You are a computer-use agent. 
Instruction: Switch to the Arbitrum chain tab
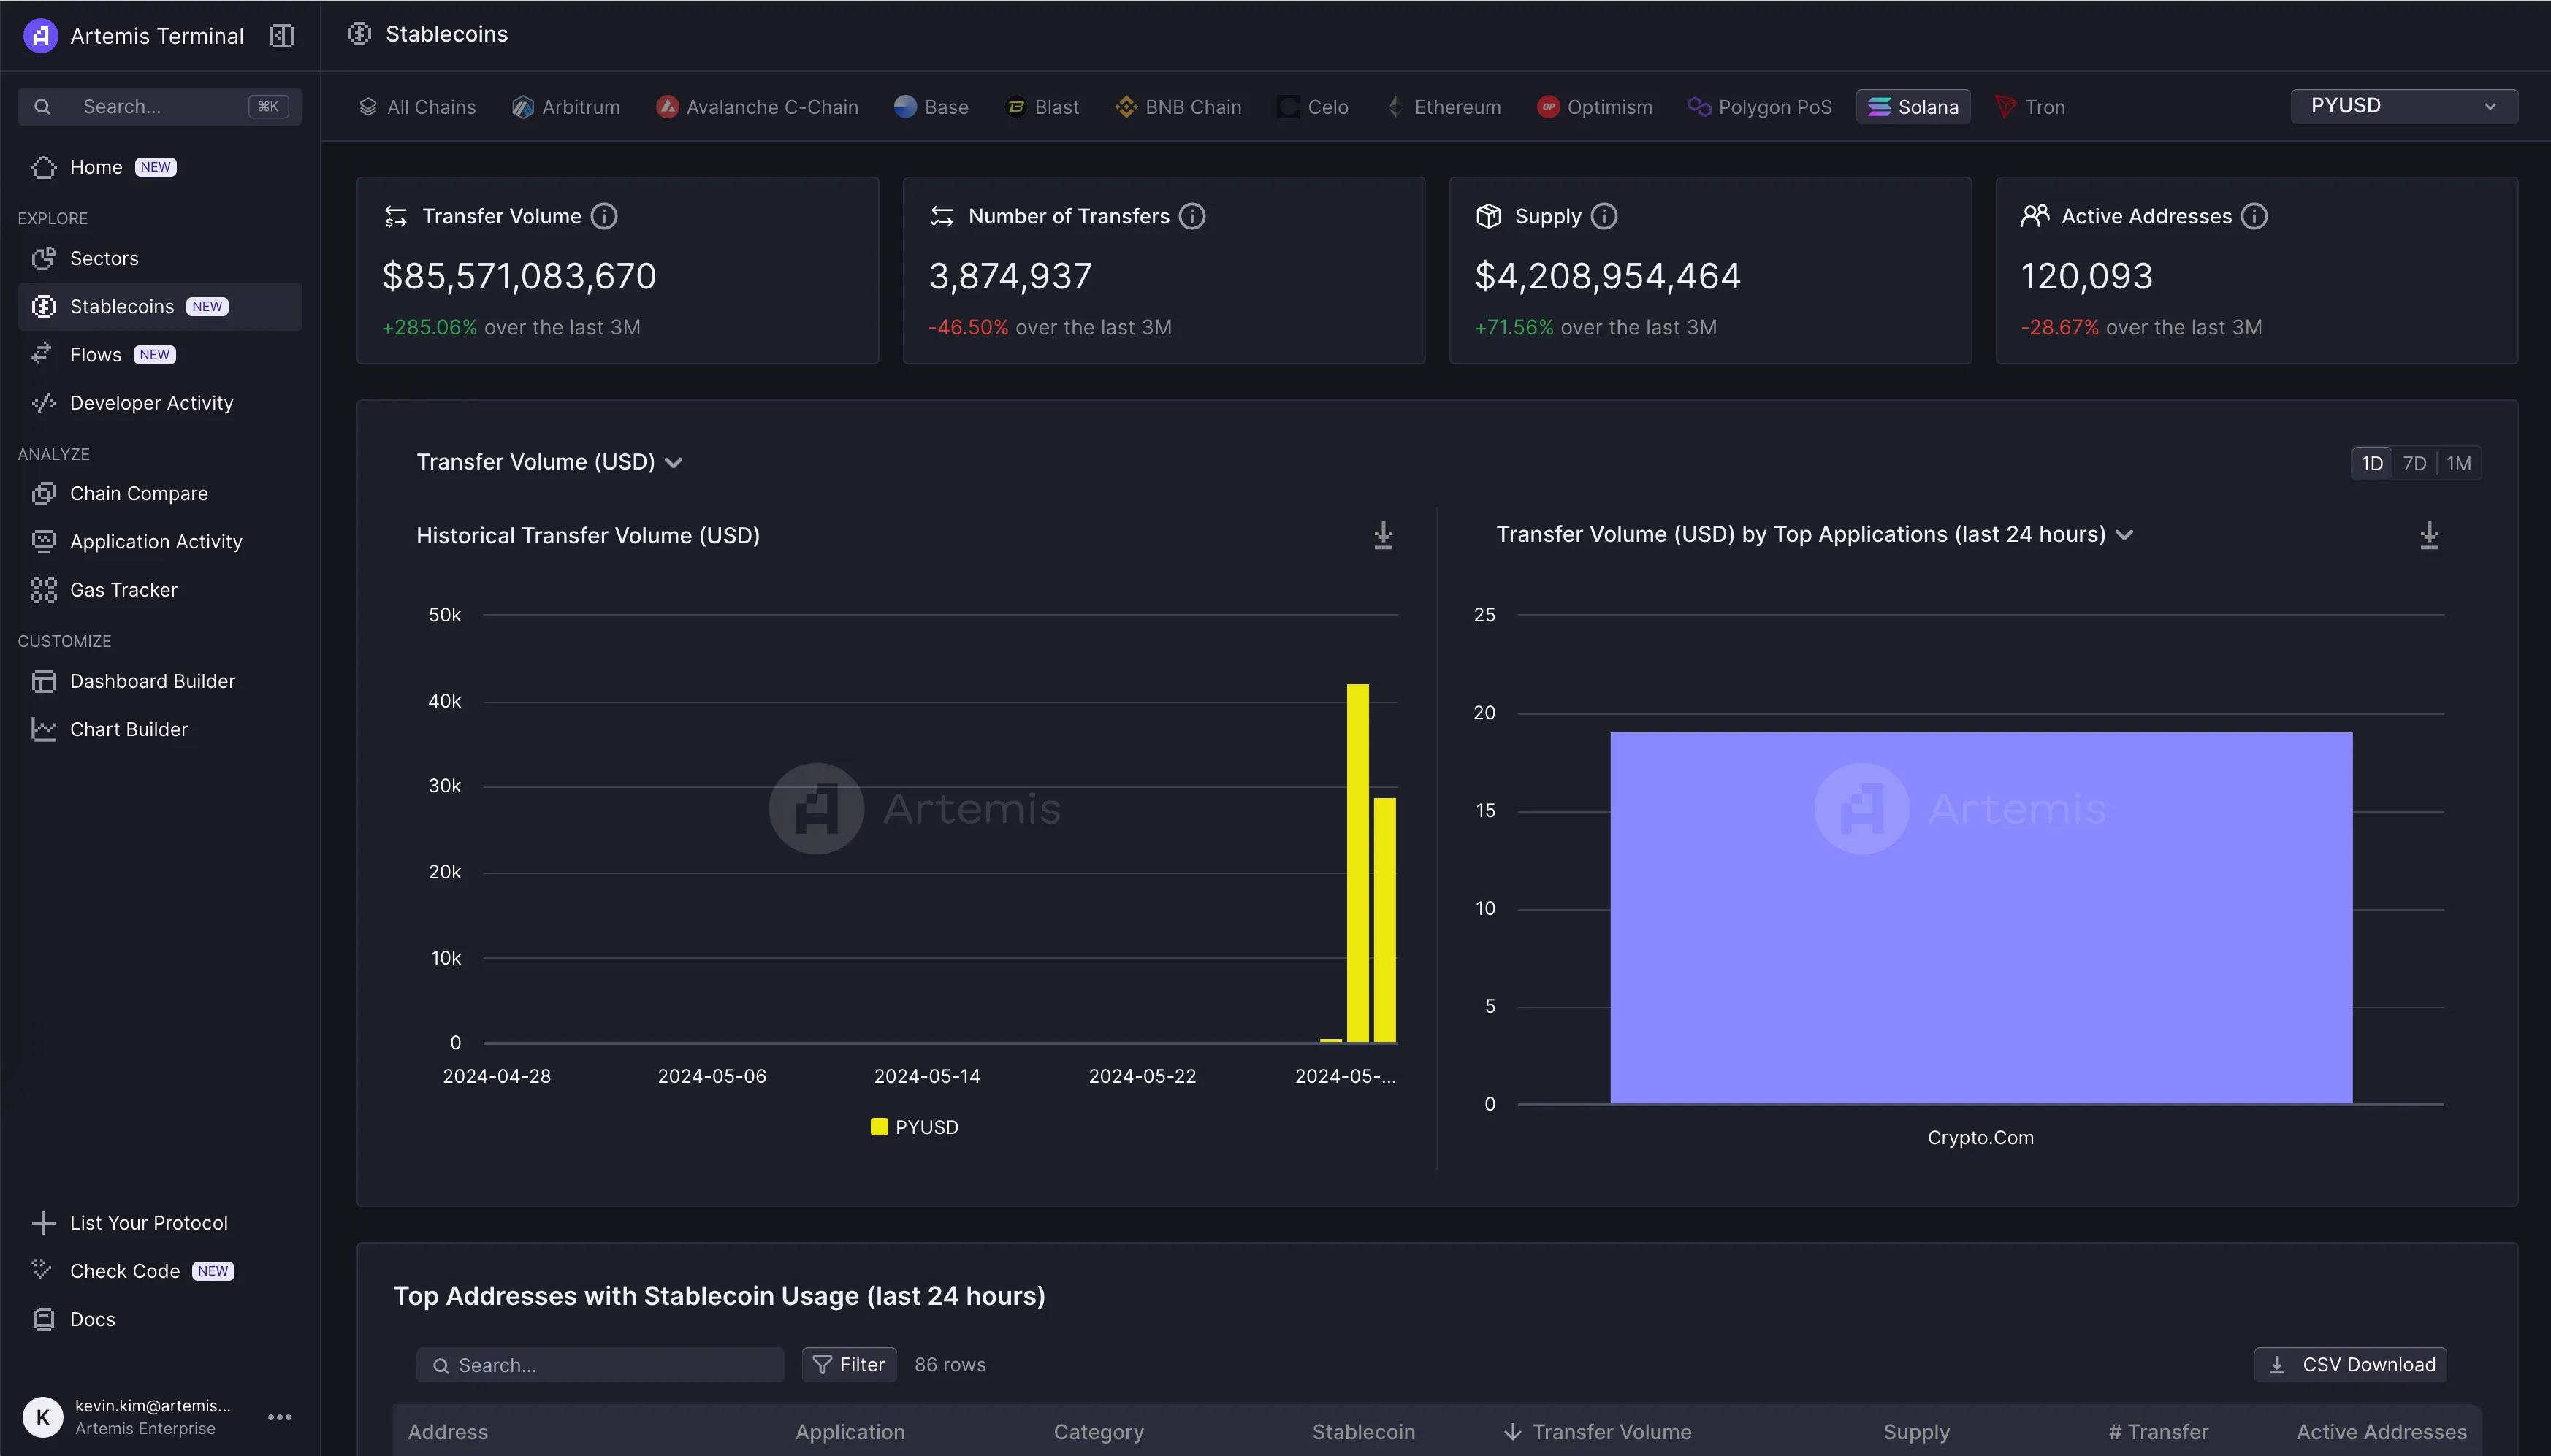(566, 107)
